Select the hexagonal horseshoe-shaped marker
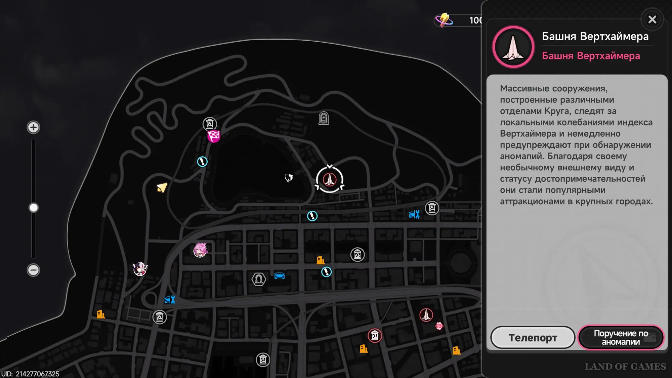Image resolution: width=672 pixels, height=378 pixels. coord(259,279)
